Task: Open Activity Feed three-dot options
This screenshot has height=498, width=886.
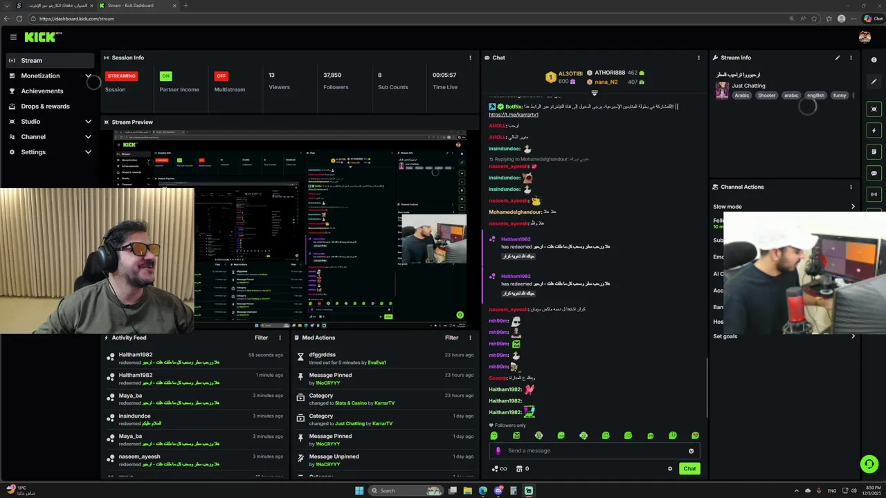Action: click(x=280, y=338)
